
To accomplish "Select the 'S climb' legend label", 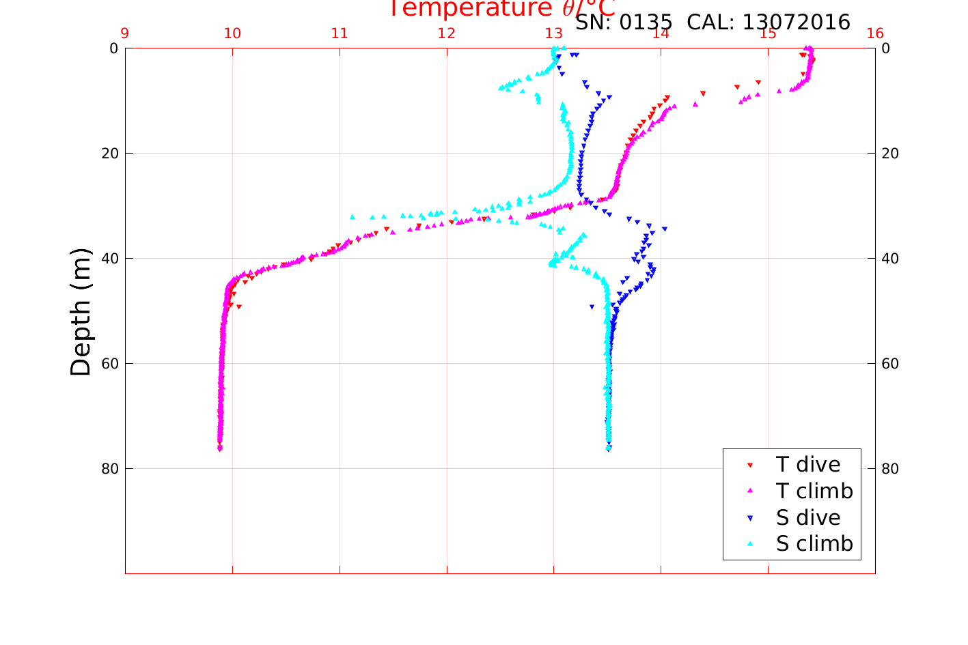I will tap(814, 544).
